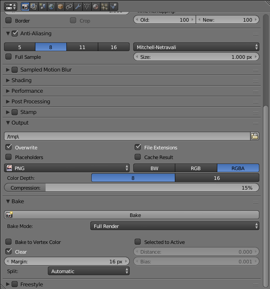Image resolution: width=270 pixels, height=289 pixels.
Task: Select RGB color mode
Action: point(196,168)
